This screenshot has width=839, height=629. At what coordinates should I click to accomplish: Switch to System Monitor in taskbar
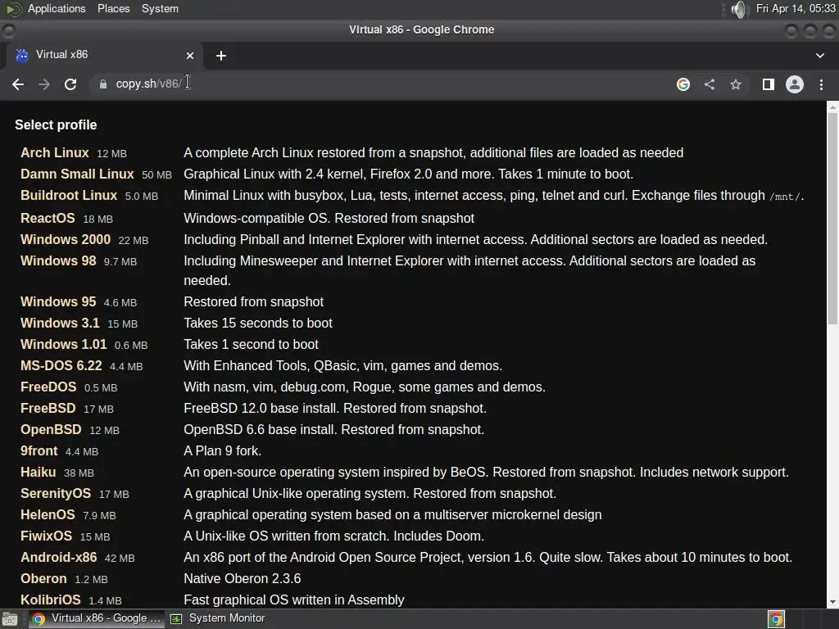pyautogui.click(x=218, y=618)
